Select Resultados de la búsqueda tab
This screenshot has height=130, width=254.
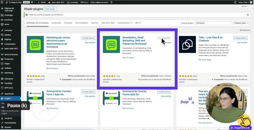pos(38,23)
